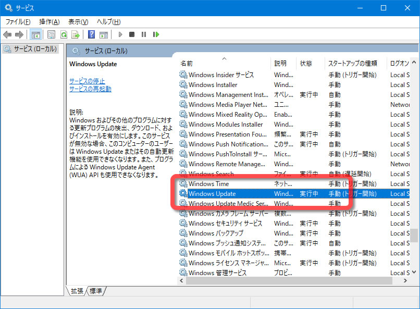The width and height of the screenshot is (420, 309).
Task: Toggle the show/hide console tree icon
Action: pyautogui.click(x=35, y=34)
